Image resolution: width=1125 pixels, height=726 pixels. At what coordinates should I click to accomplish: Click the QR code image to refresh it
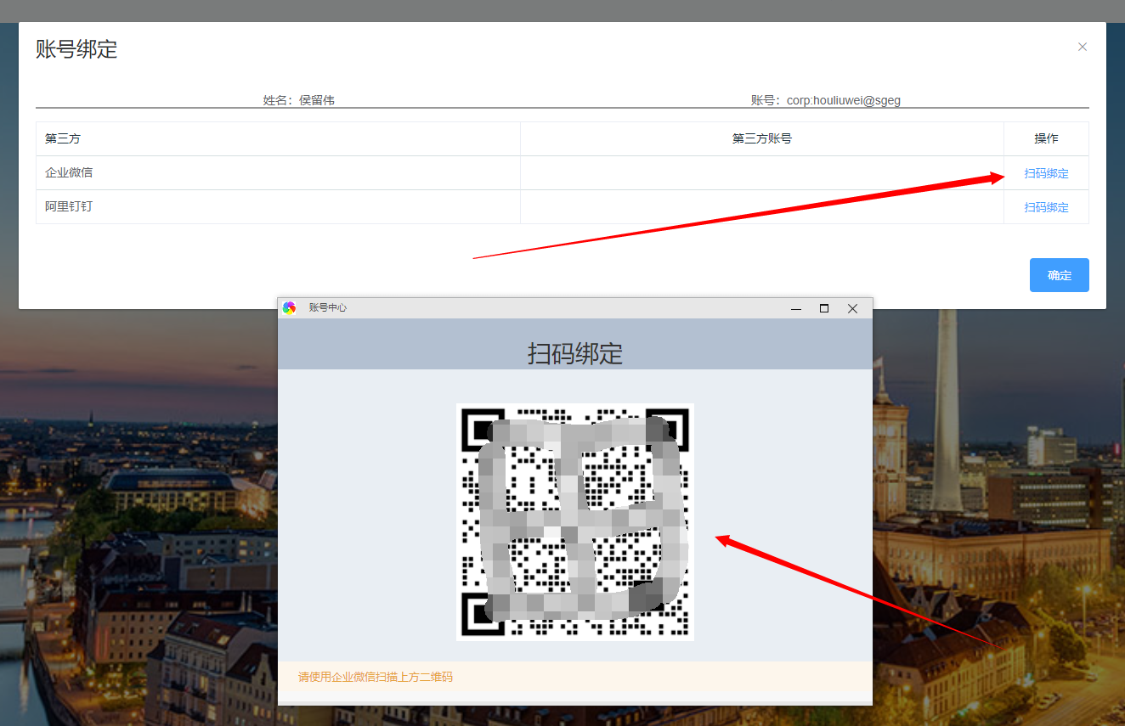coord(575,522)
